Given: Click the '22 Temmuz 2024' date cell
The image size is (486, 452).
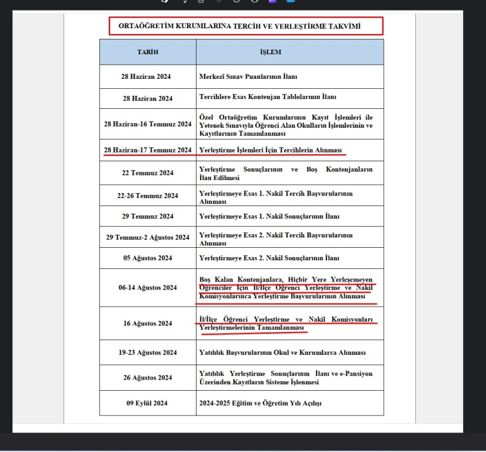Looking at the screenshot, I should 148,172.
